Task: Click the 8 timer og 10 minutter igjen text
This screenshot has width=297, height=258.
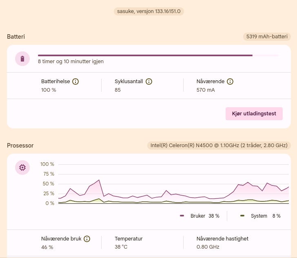Action: [x=71, y=62]
